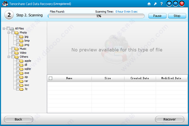Click the rar folder icon
Screen dimensions: 189x126
tap(21, 81)
